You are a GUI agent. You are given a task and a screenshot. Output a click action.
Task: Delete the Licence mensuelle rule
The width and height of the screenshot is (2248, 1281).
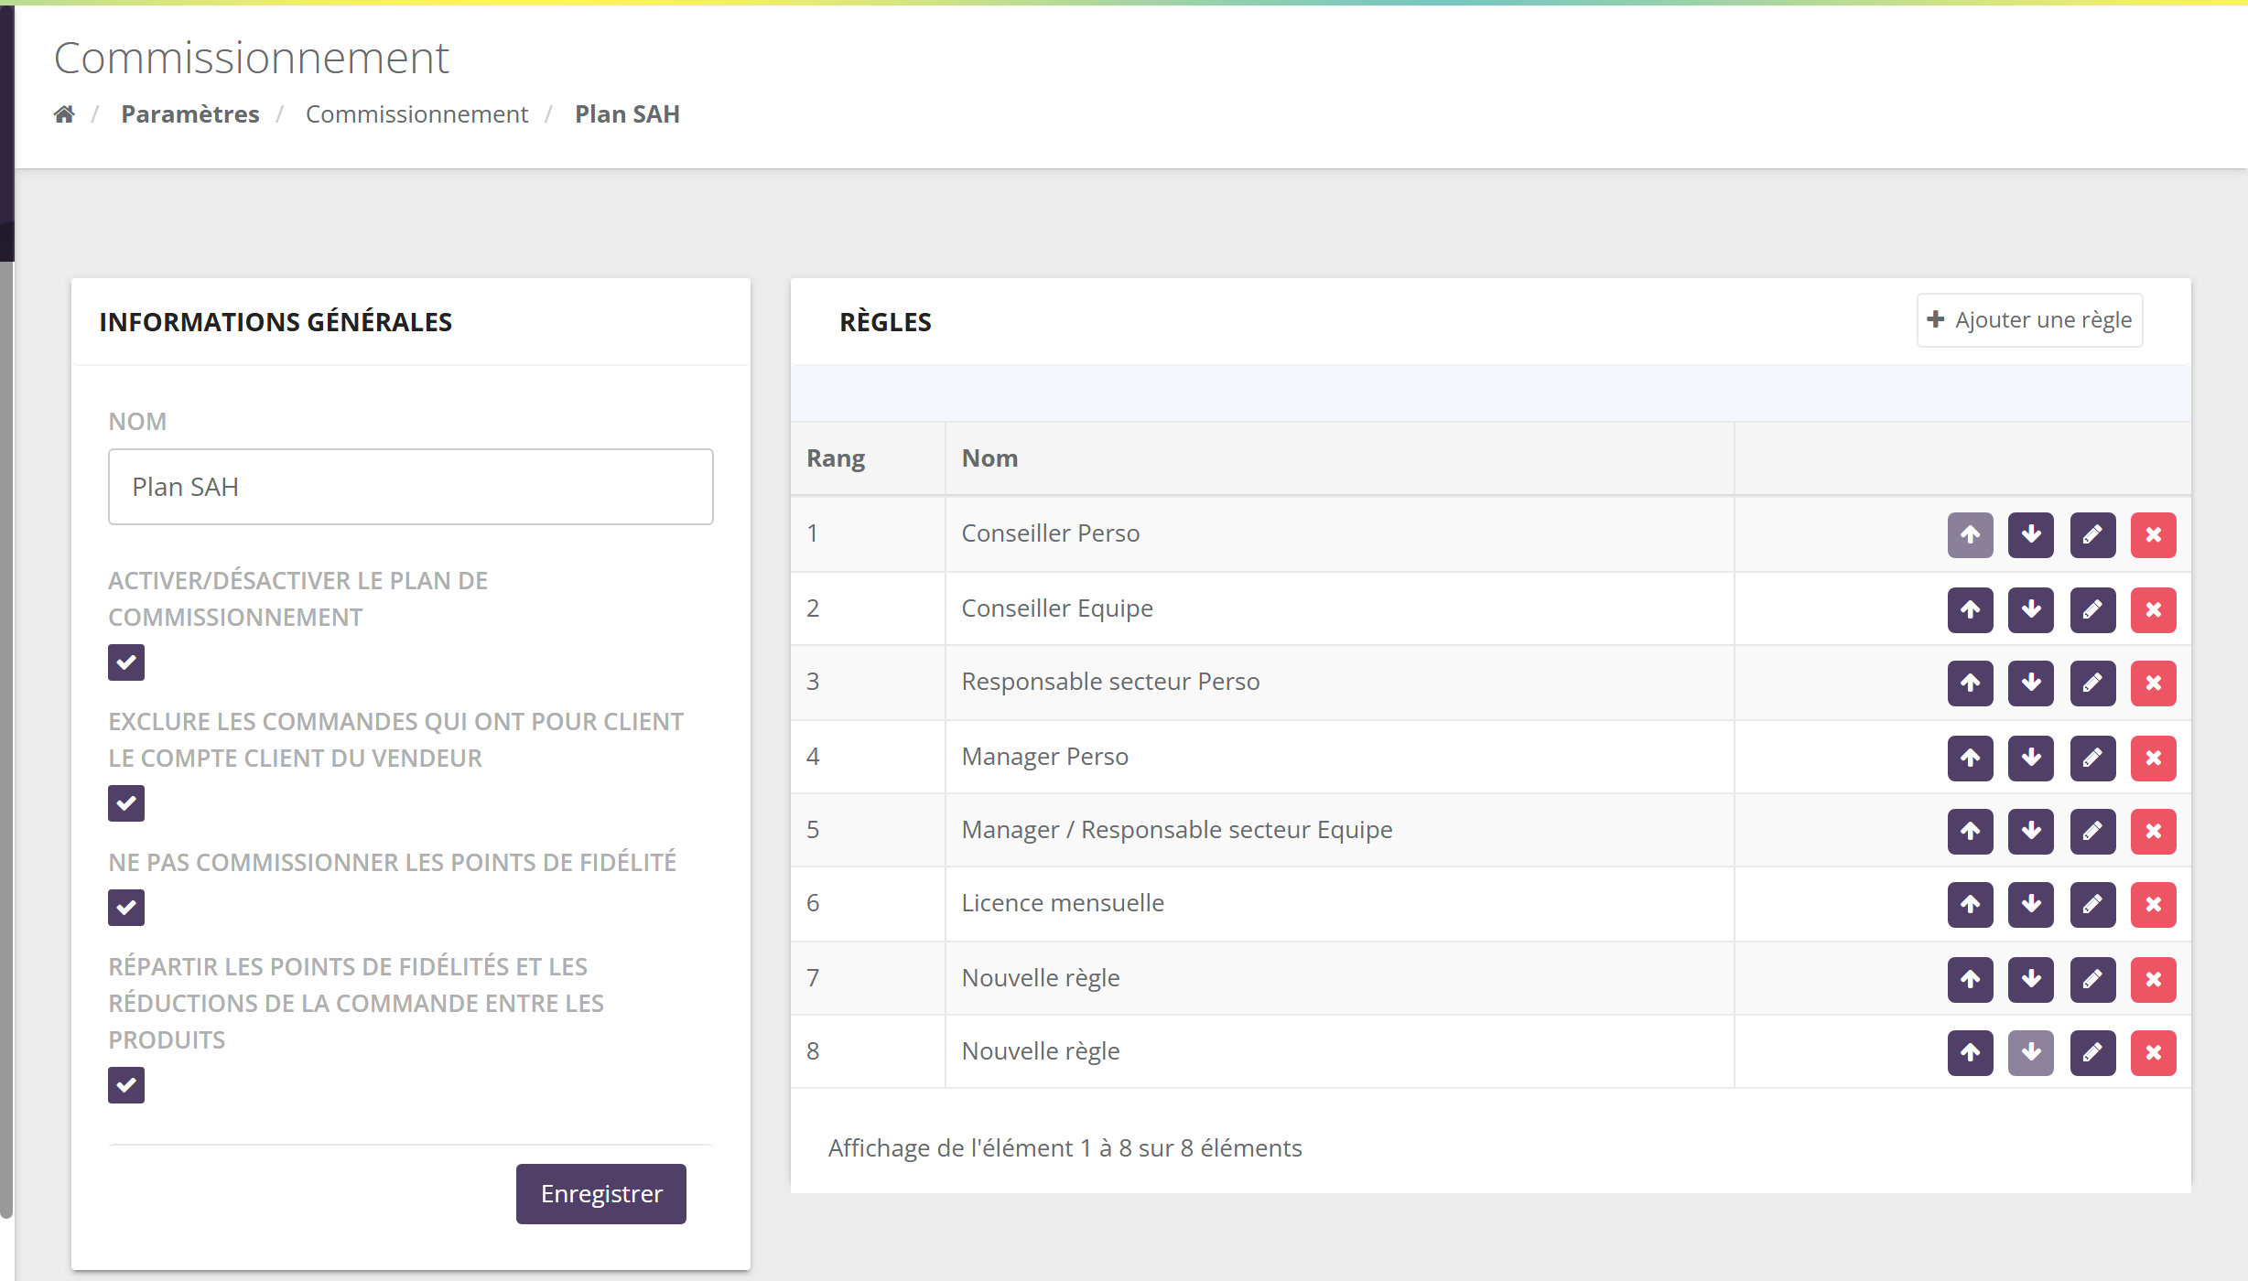point(2153,904)
